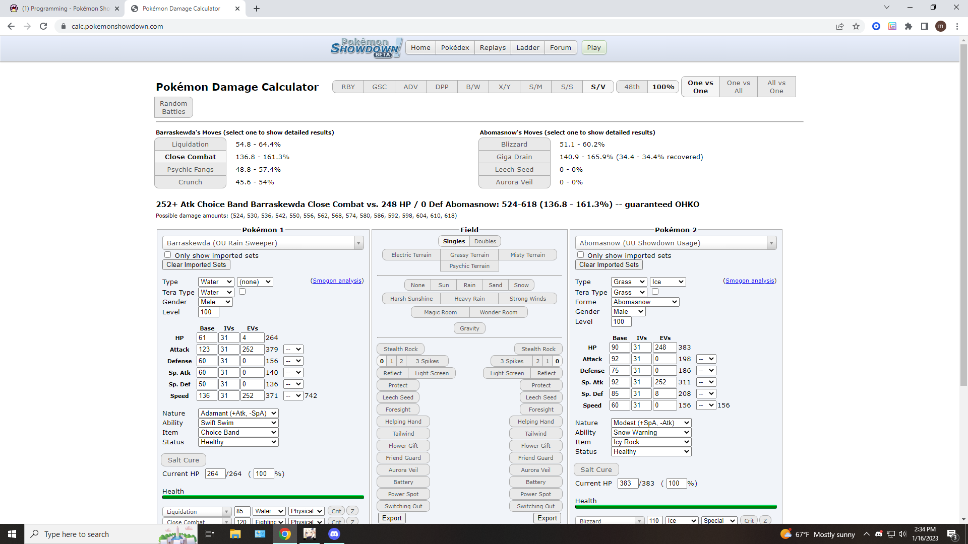The image size is (968, 544).
Task: Click the page vertical scrollbar
Action: [963, 215]
